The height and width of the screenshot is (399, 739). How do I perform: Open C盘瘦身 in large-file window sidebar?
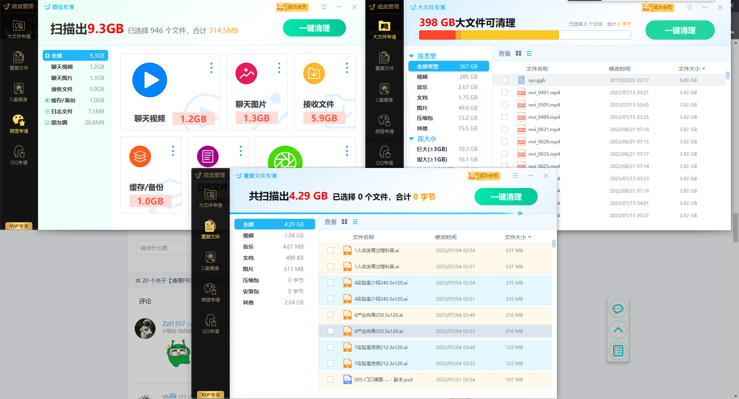[x=385, y=93]
